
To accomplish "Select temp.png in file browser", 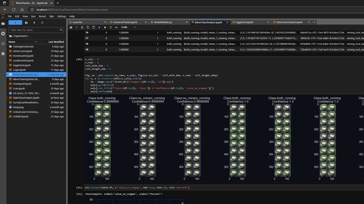I will (36, 107).
